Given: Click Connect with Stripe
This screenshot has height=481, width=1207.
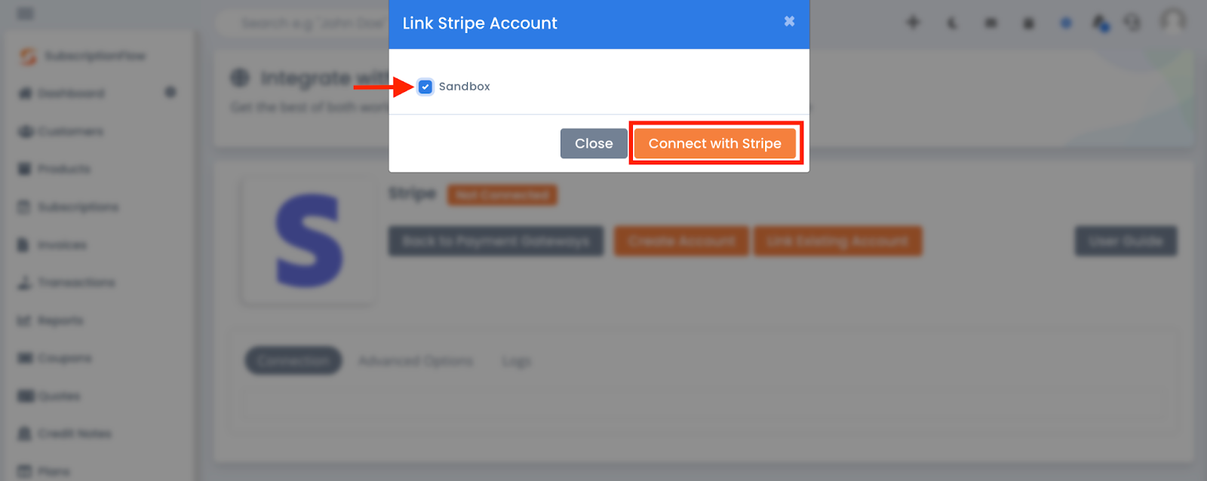Looking at the screenshot, I should (x=714, y=143).
